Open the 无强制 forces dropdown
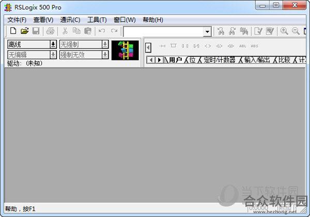Viewport: 310px width, 217px height. click(x=105, y=44)
